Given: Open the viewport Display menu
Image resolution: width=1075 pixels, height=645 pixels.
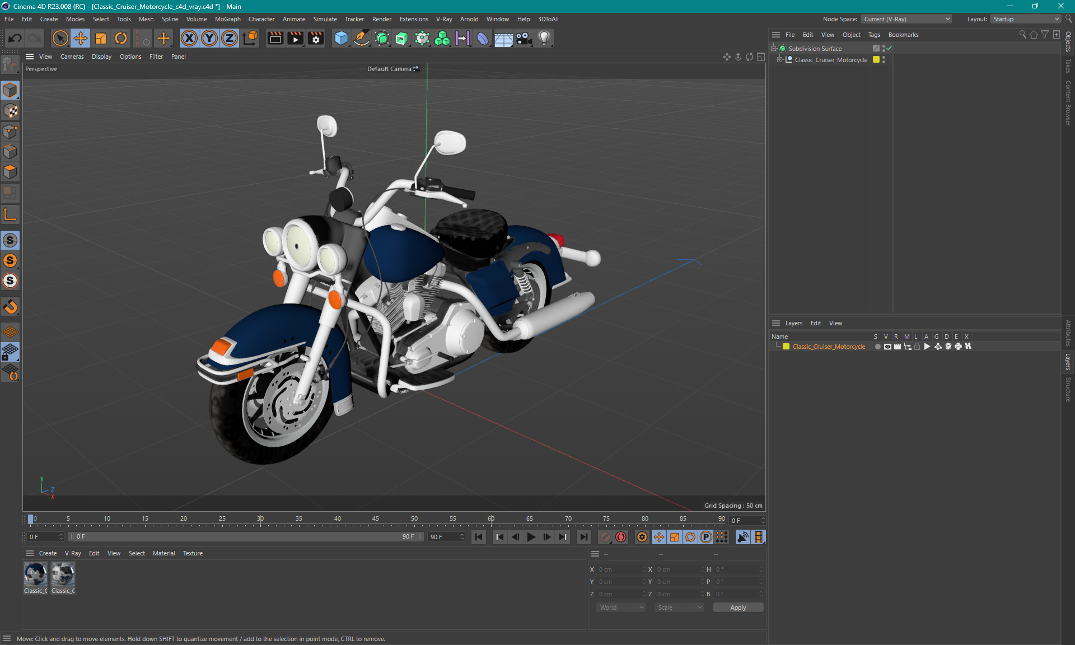Looking at the screenshot, I should tap(101, 57).
